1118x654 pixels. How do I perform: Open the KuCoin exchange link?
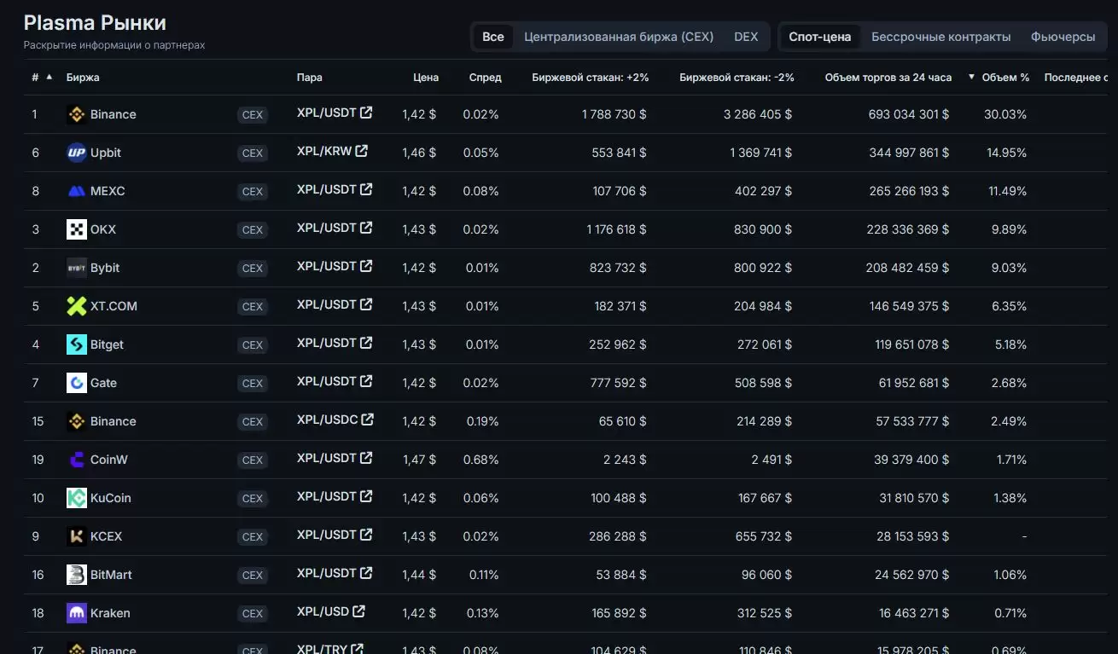pos(111,498)
